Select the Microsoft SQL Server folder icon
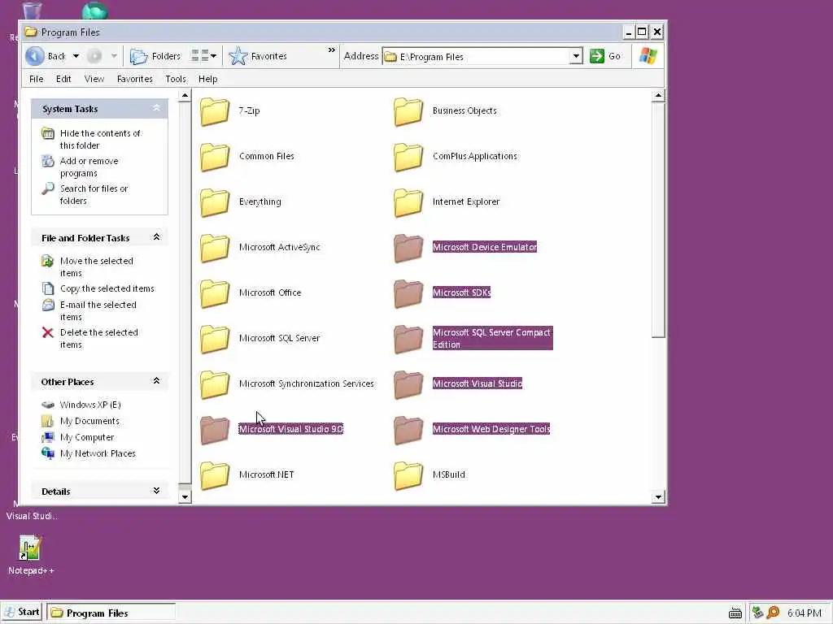Image resolution: width=833 pixels, height=624 pixels. (x=215, y=340)
